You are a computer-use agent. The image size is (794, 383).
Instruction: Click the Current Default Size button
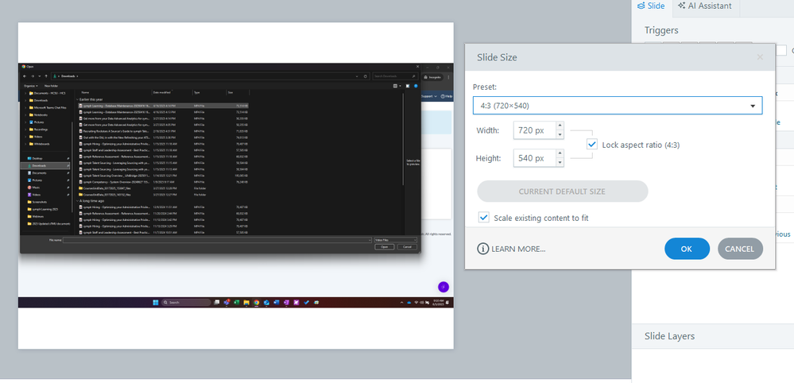(x=562, y=191)
